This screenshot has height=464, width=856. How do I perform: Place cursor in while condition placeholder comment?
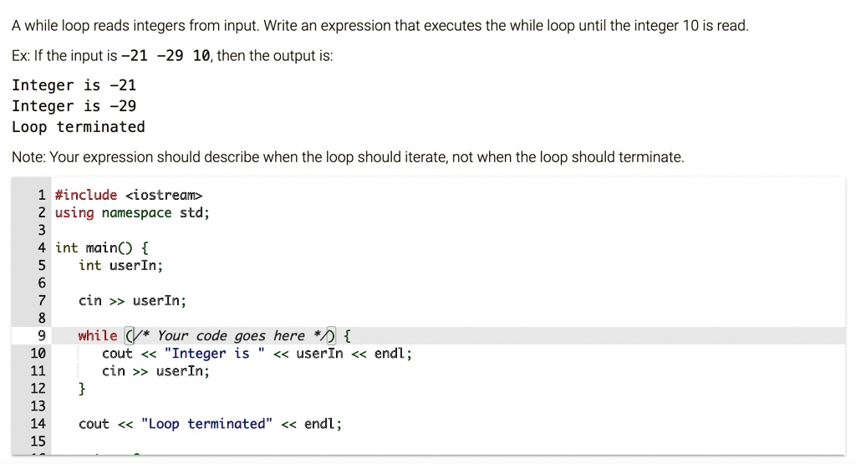[231, 335]
